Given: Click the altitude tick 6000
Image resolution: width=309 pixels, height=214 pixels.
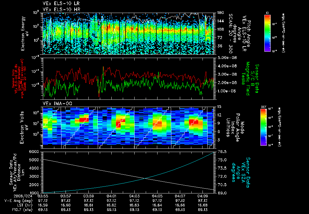Looking at the screenshot, I should click(34, 152).
